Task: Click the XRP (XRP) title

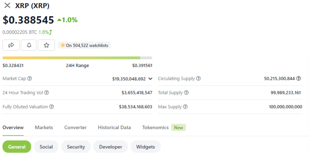Action: [32, 6]
